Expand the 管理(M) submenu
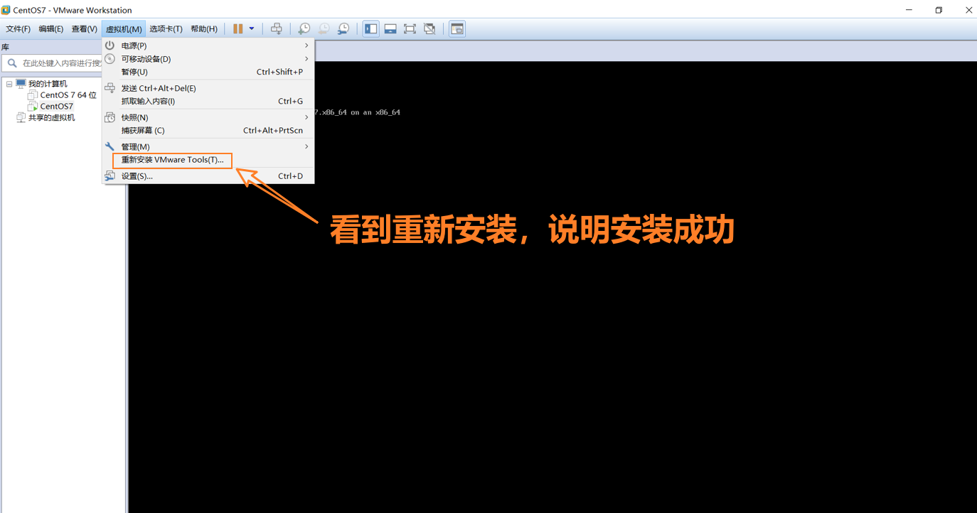Viewport: 977px width, 513px height. click(x=208, y=146)
